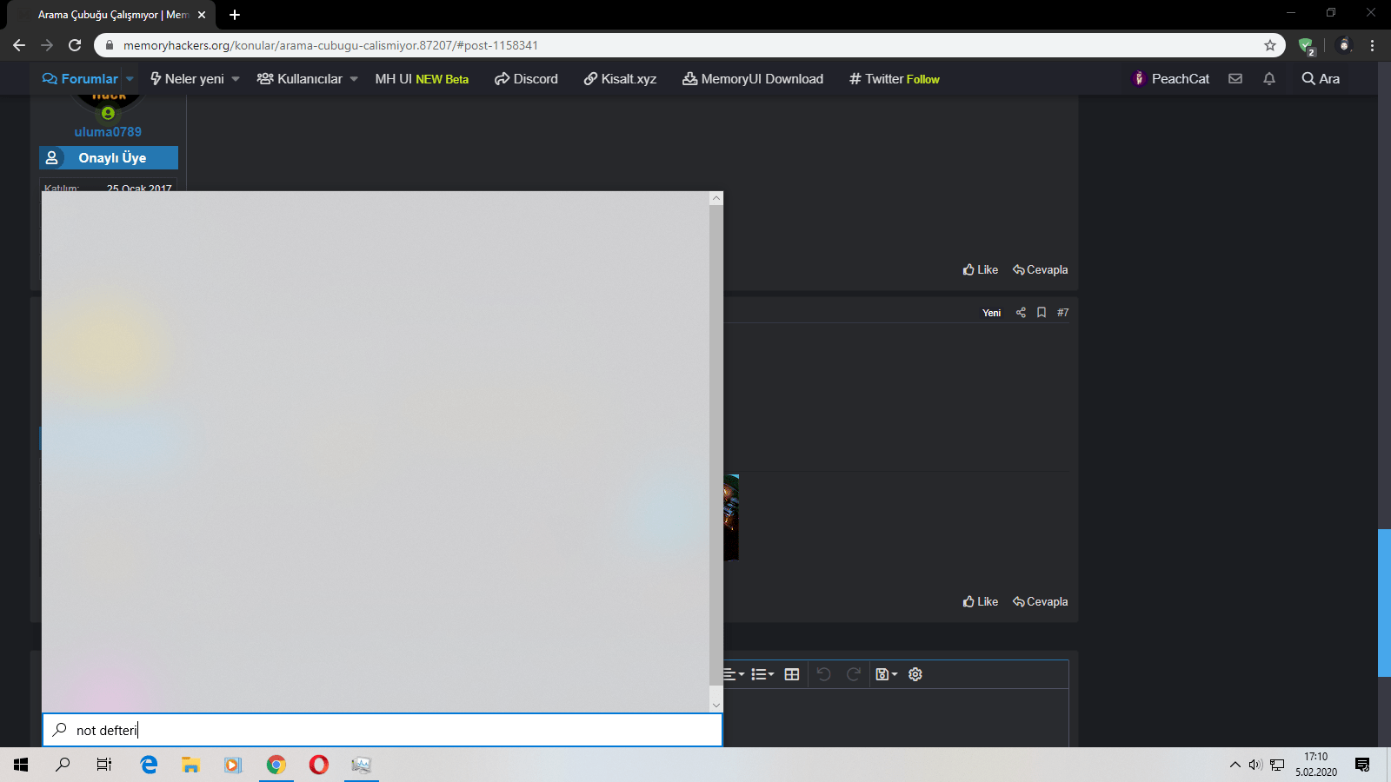Expand the Kullanıcılar dropdown arrow
This screenshot has width=1391, height=782.
pyautogui.click(x=354, y=79)
